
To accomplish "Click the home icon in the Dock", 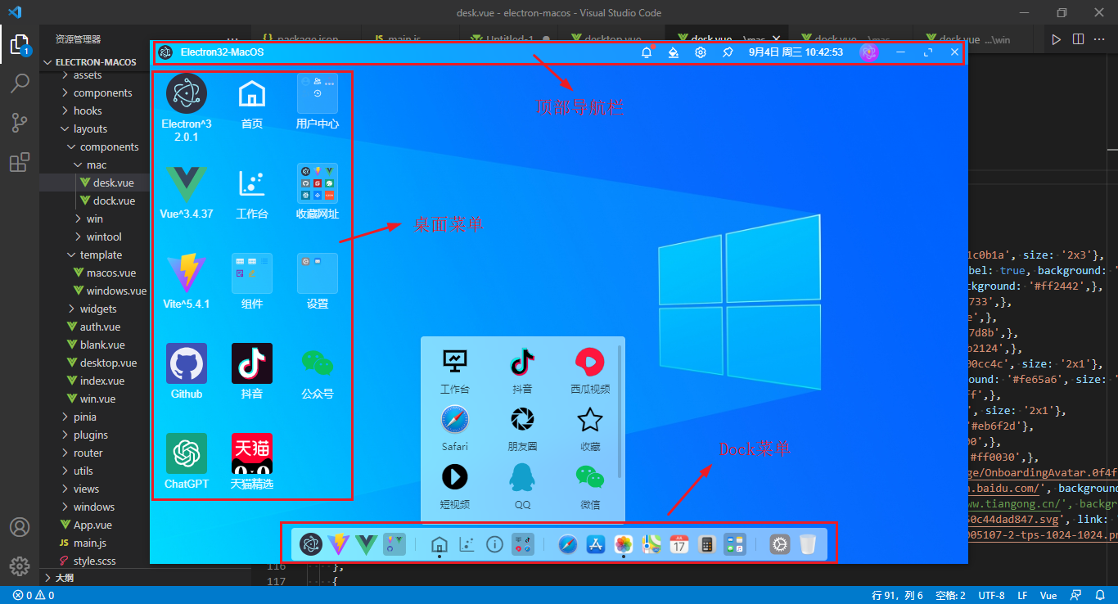I will pos(439,544).
